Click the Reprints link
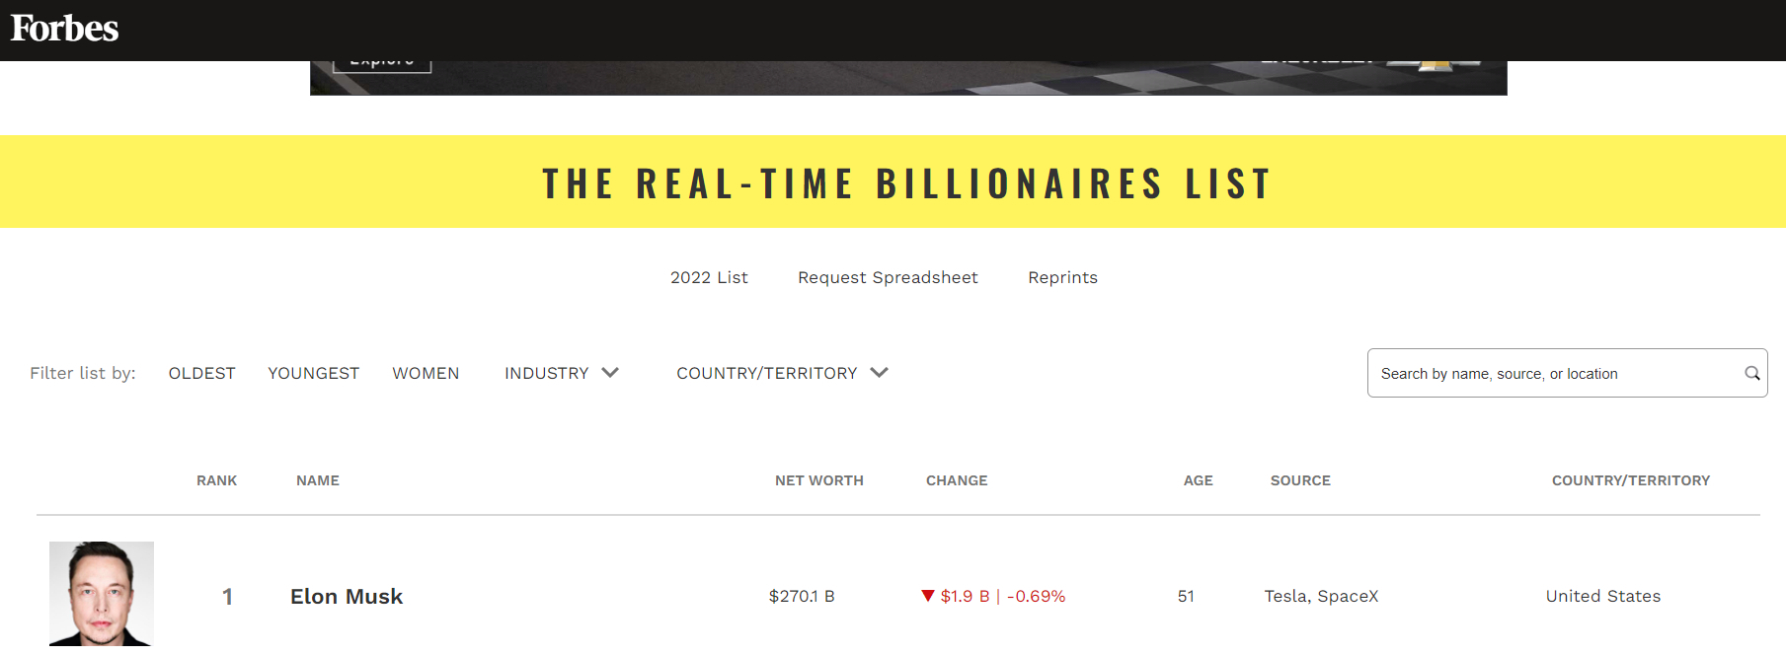The height and width of the screenshot is (656, 1786). point(1062,277)
